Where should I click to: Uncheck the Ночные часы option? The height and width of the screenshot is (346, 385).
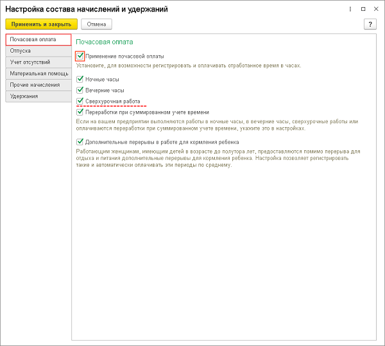click(x=80, y=79)
